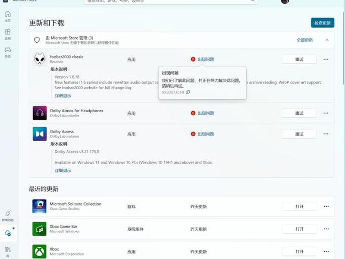Click problem link for foobar2000 classic

tap(206, 59)
